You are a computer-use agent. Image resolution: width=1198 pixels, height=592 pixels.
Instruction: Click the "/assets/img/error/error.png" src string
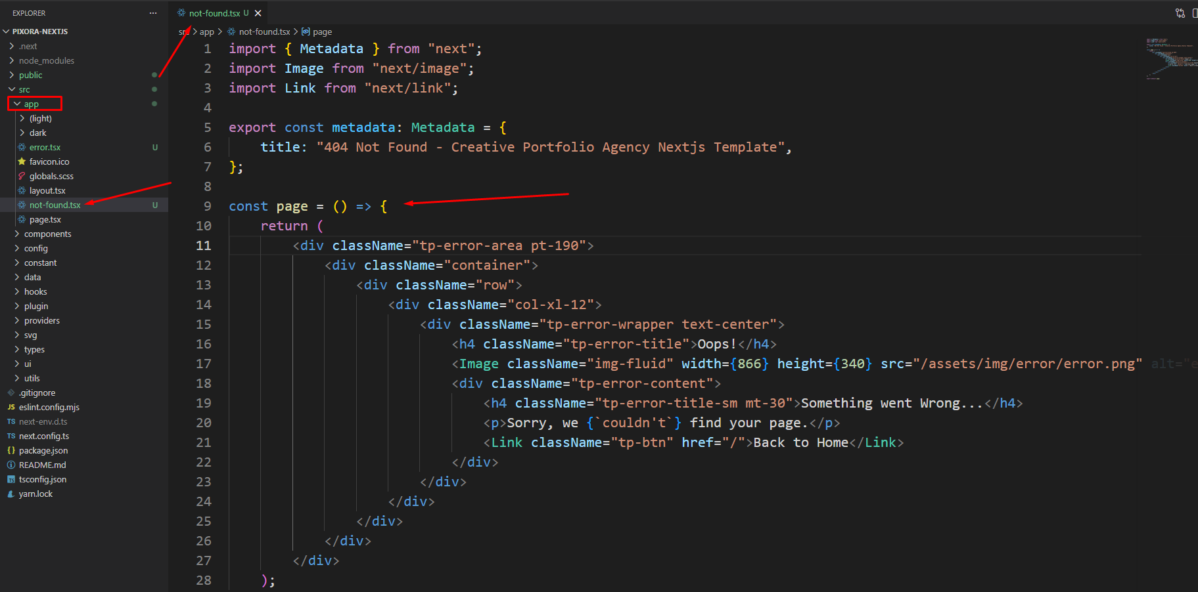[x=1028, y=364]
